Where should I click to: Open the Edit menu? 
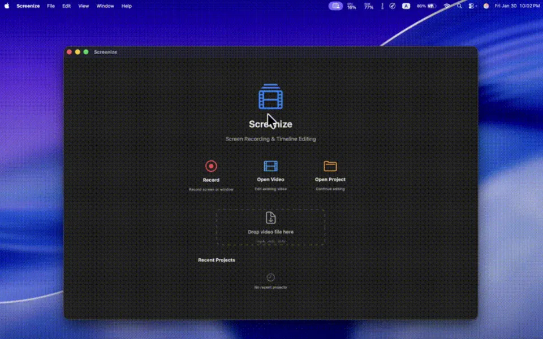67,6
